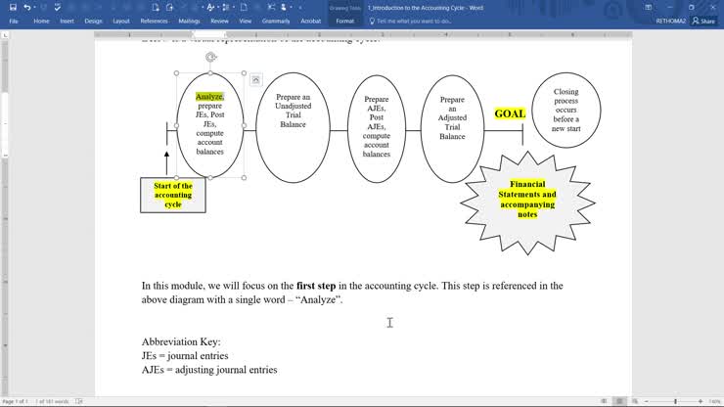Click the highlighted word 'Analyze,' in the oval

pyautogui.click(x=209, y=97)
